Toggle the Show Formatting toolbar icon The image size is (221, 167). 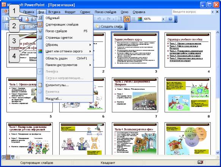pos(126,19)
